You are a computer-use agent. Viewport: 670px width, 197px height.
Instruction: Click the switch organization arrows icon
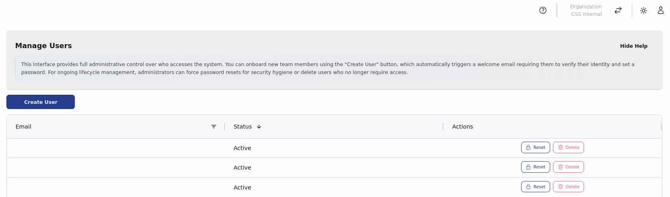click(x=618, y=10)
